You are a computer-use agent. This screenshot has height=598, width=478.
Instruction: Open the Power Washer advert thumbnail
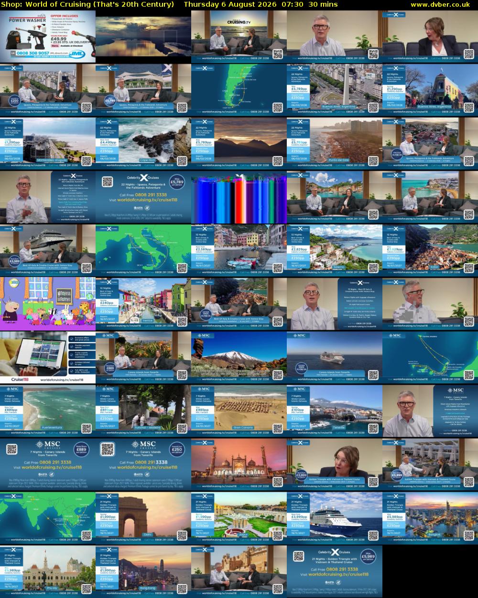point(48,37)
